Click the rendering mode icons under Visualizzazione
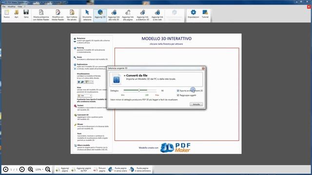Image resolution: width=312 pixels, height=175 pixels. (x=85, y=82)
